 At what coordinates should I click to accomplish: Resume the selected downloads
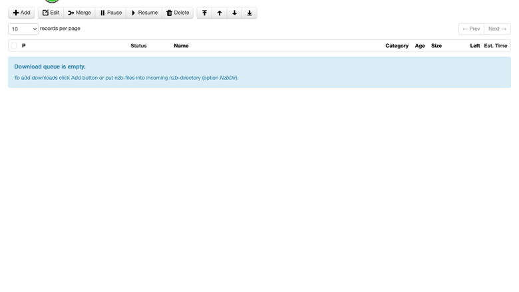(144, 13)
